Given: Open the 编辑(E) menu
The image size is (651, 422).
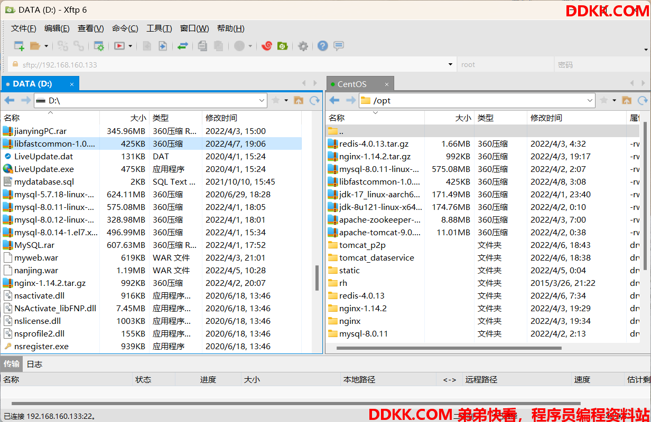Looking at the screenshot, I should coord(57,28).
